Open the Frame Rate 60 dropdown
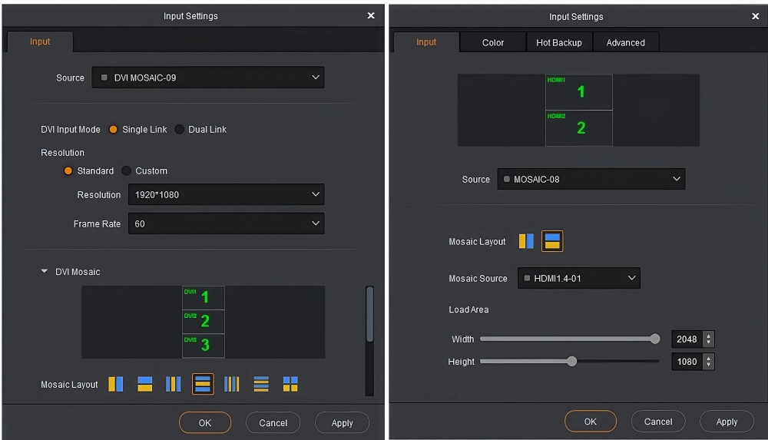The width and height of the screenshot is (768, 440). (226, 223)
